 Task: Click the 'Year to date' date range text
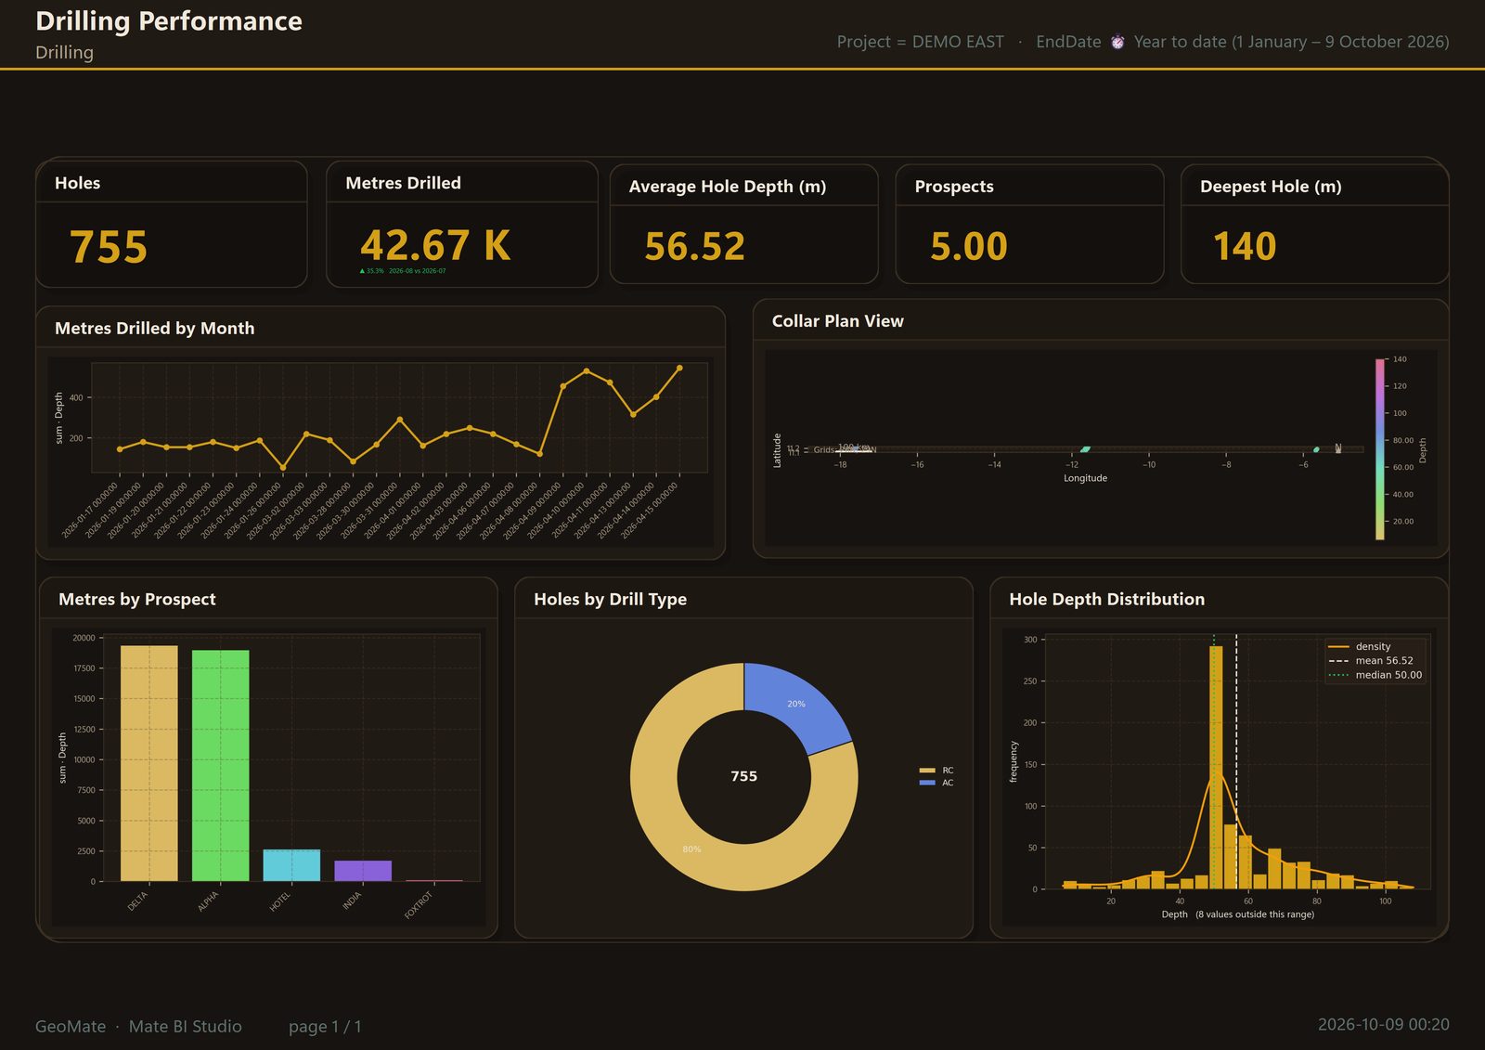point(1291,42)
